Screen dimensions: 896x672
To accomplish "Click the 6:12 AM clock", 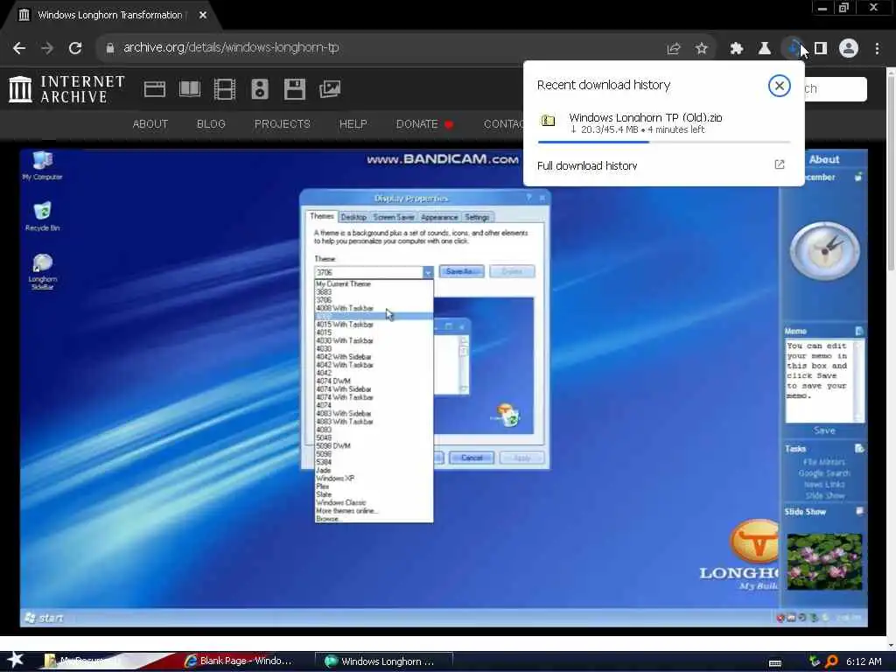I will pyautogui.click(x=864, y=661).
